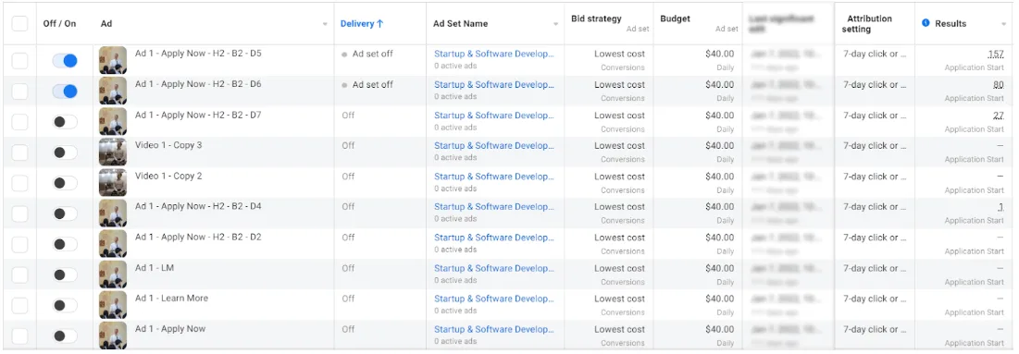Open ad set link in the 'B2 - D5' row
Viewport: 1019px width, 354px height.
coord(494,54)
